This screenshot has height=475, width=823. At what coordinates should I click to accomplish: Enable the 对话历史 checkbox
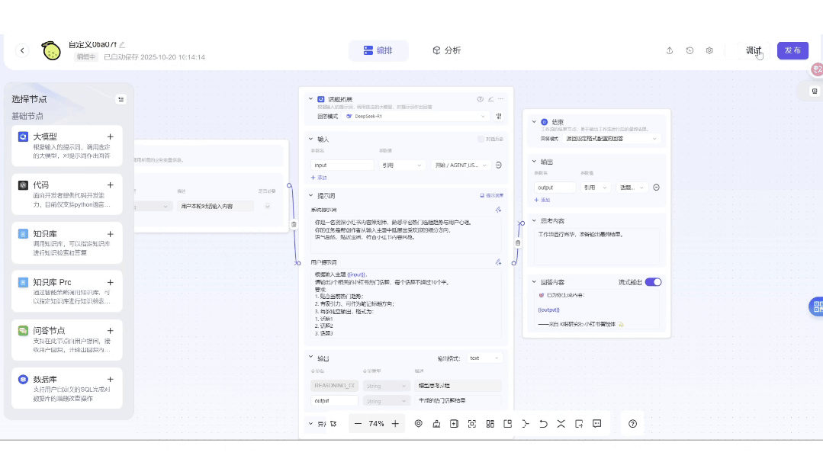pyautogui.click(x=481, y=139)
